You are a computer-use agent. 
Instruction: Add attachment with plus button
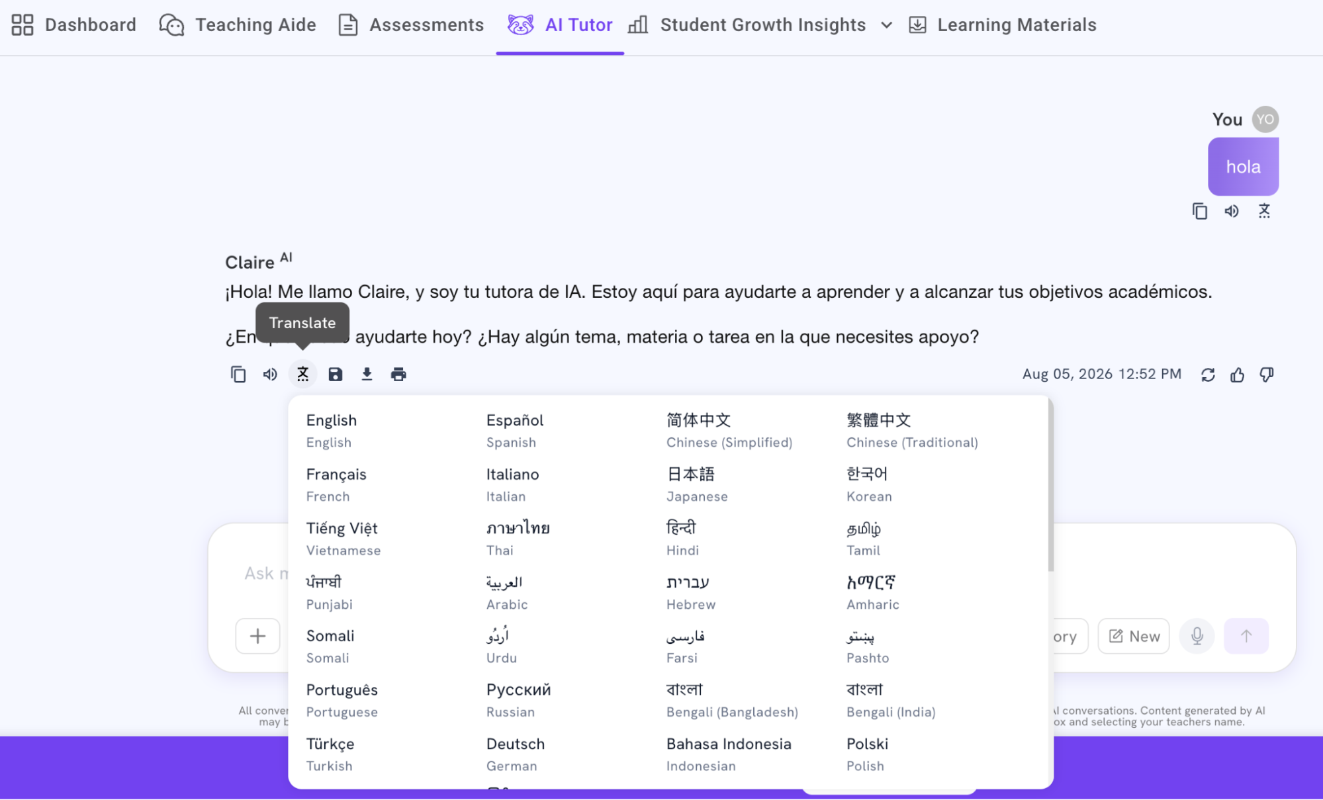pyautogui.click(x=258, y=636)
